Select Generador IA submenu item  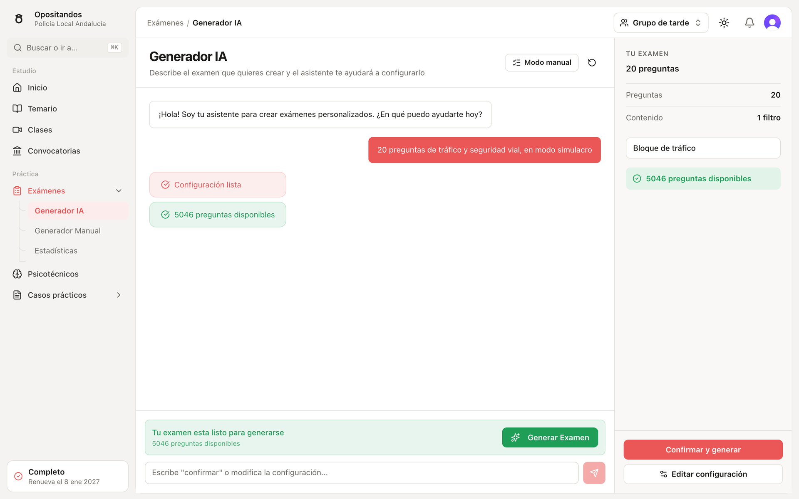78,211
